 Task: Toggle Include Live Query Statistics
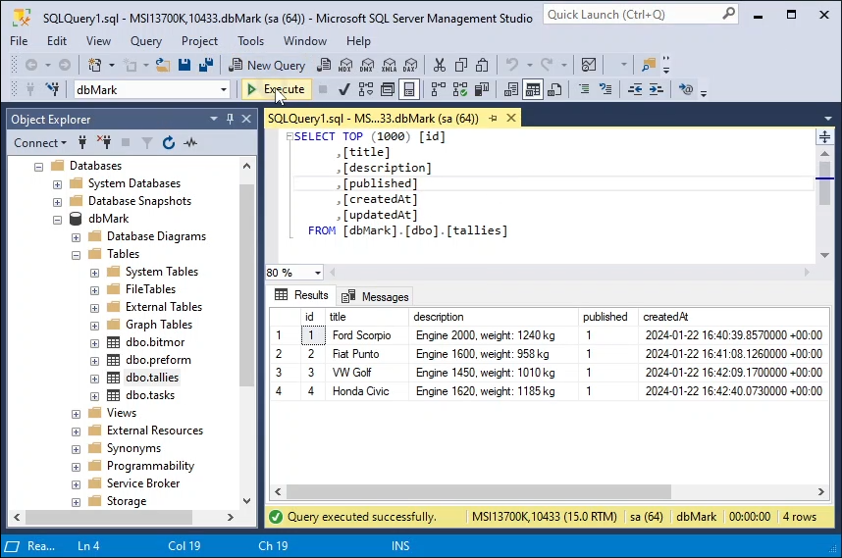coord(459,89)
